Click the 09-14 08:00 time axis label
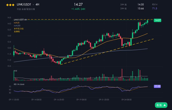This screenshot has width=172, height=110. tap(36, 100)
